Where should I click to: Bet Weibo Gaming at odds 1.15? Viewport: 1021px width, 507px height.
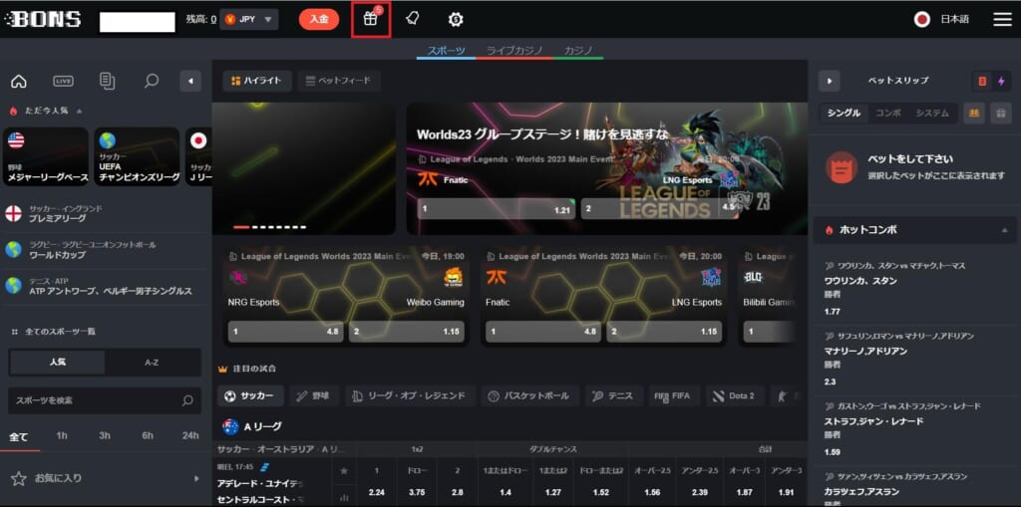[407, 332]
